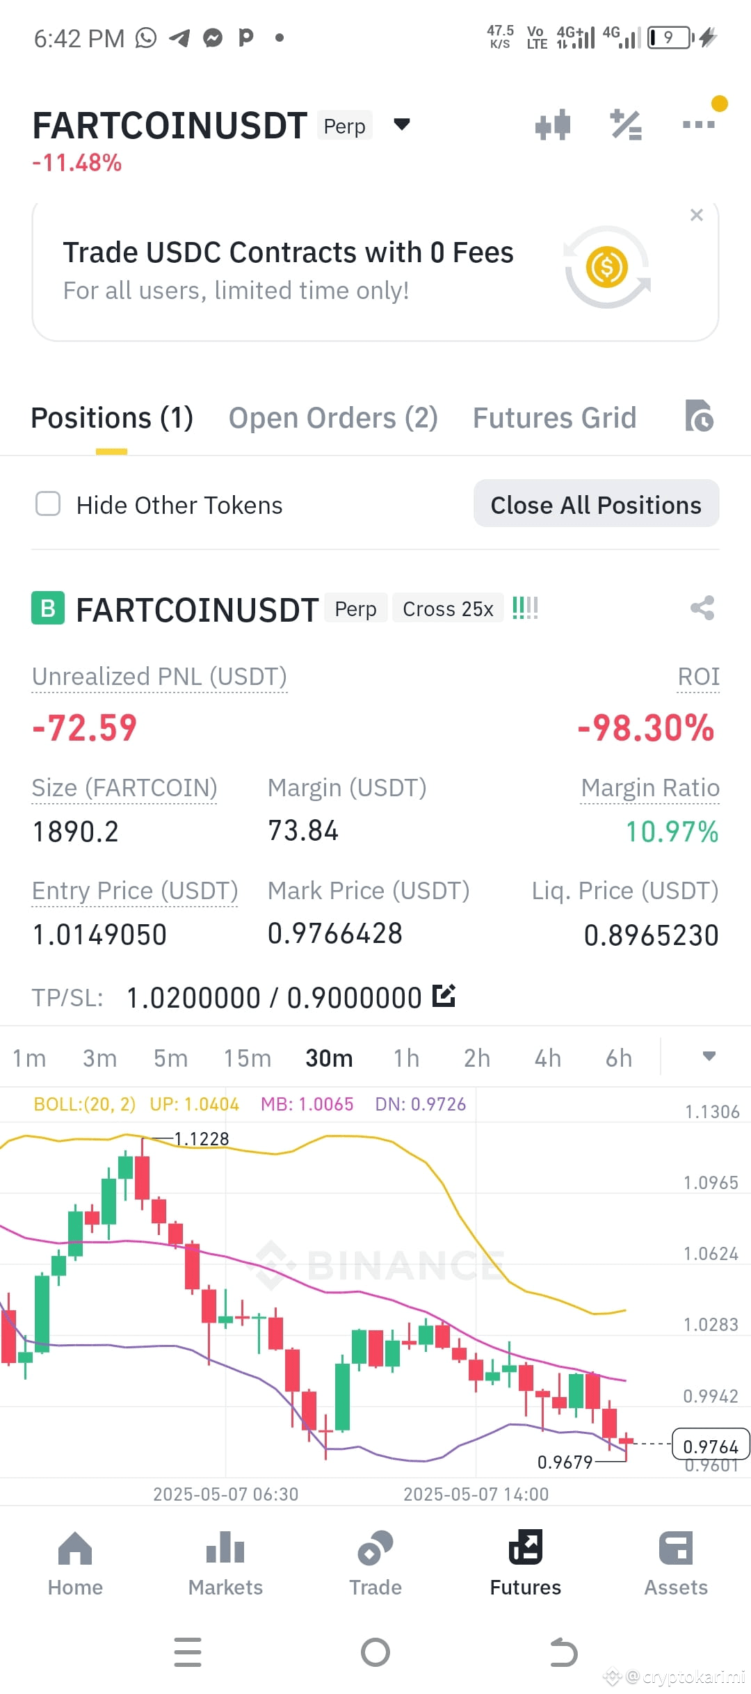Open candlestick chart settings icon
The height and width of the screenshot is (1694, 751).
pyautogui.click(x=553, y=125)
